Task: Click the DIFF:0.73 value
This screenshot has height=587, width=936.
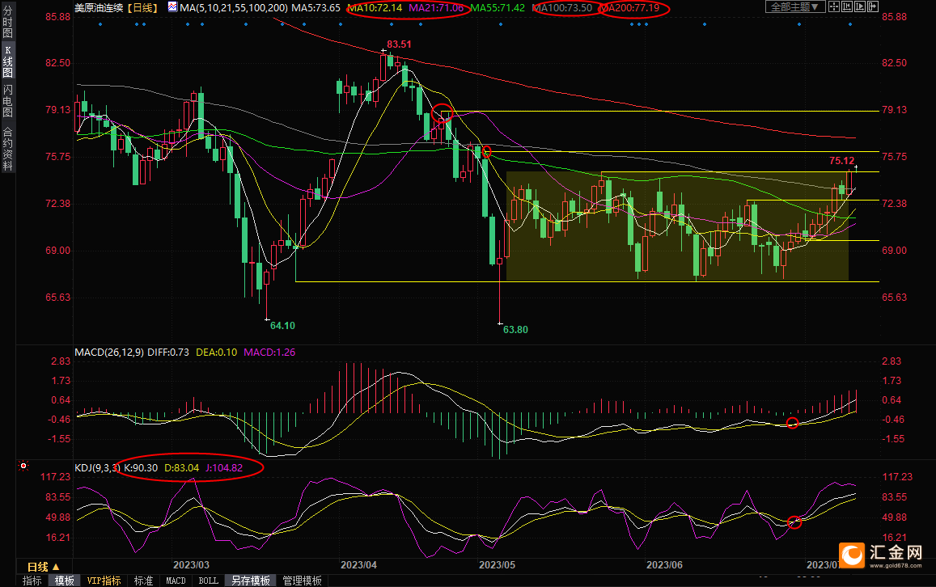Action: [168, 352]
